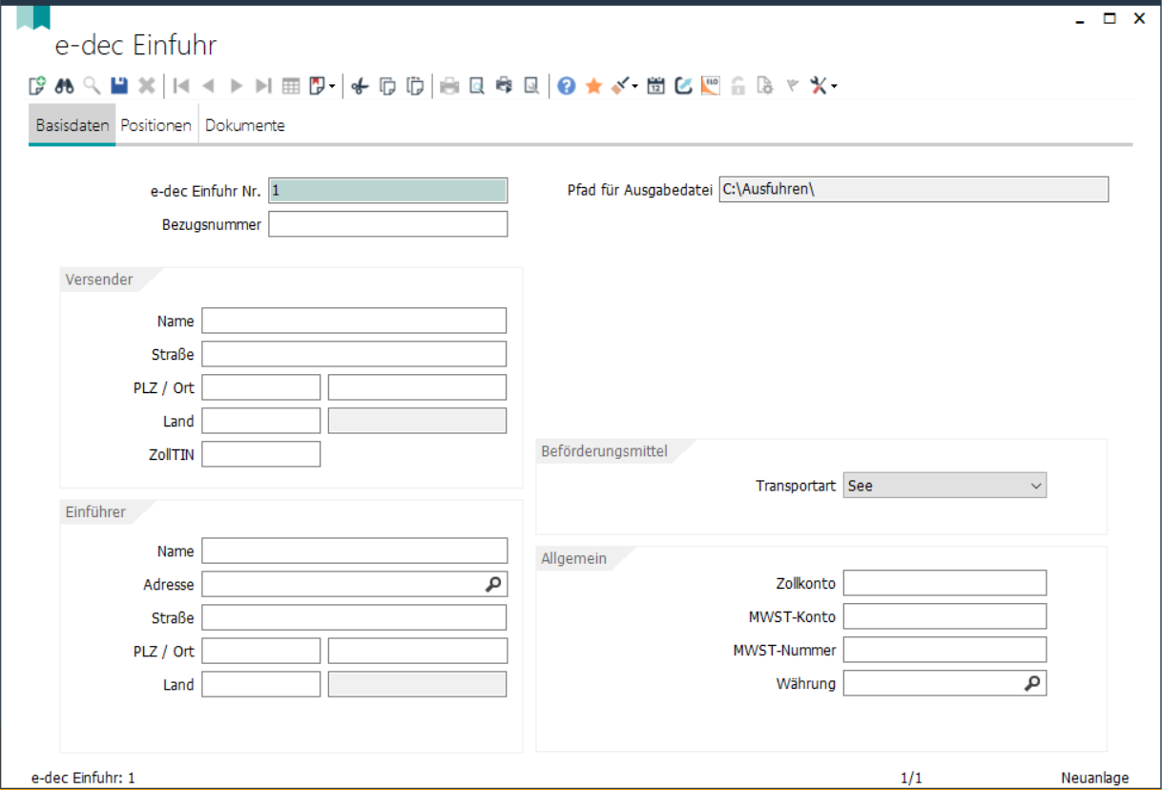The height and width of the screenshot is (790, 1162).
Task: Open the table list view icon
Action: [291, 86]
